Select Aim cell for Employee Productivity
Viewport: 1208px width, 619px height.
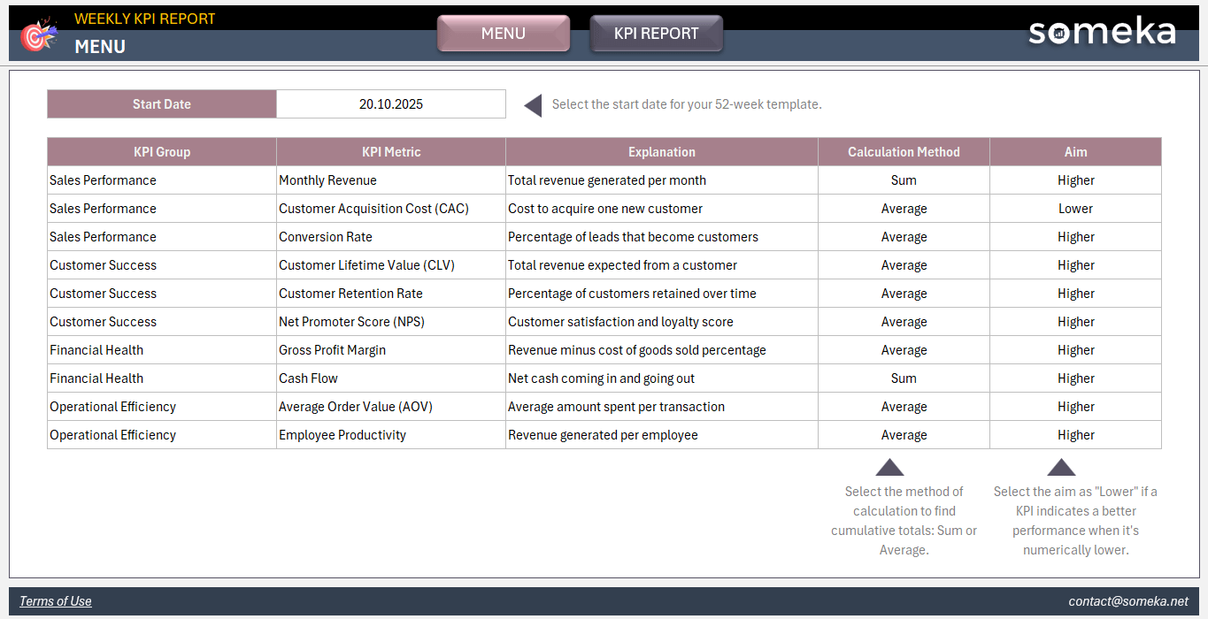tap(1075, 435)
